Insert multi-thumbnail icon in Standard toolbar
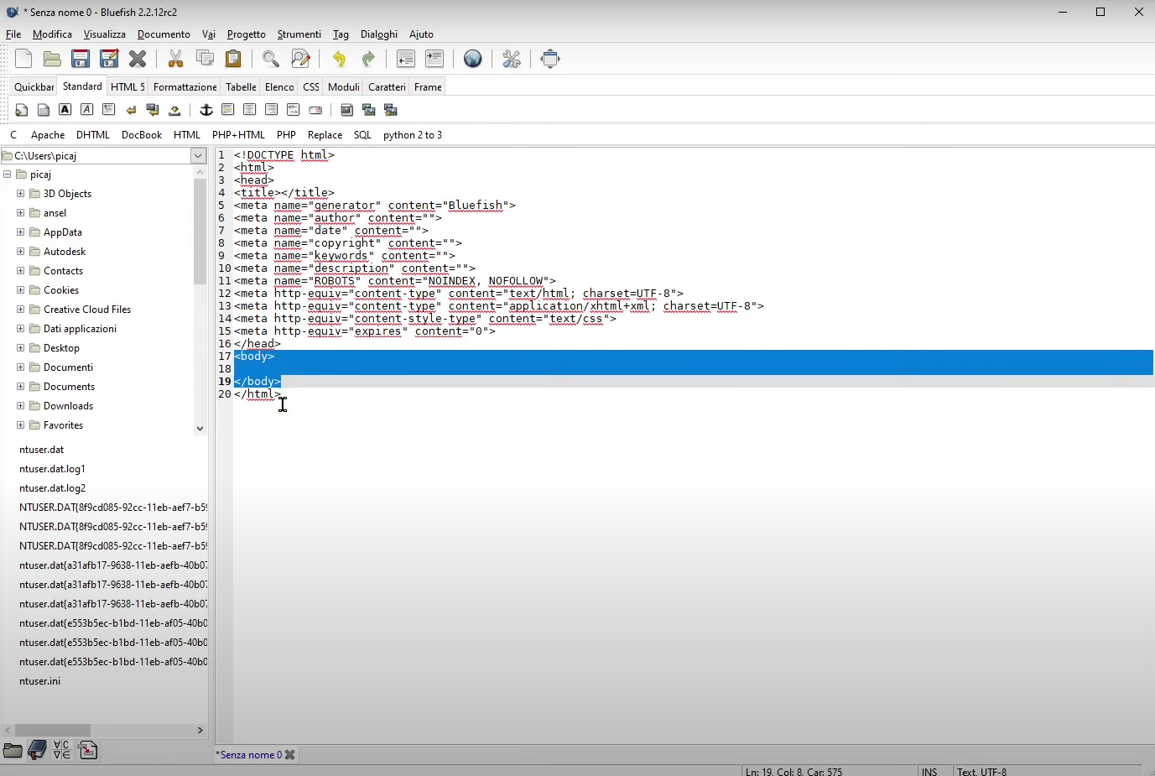This screenshot has height=776, width=1155. coord(390,110)
